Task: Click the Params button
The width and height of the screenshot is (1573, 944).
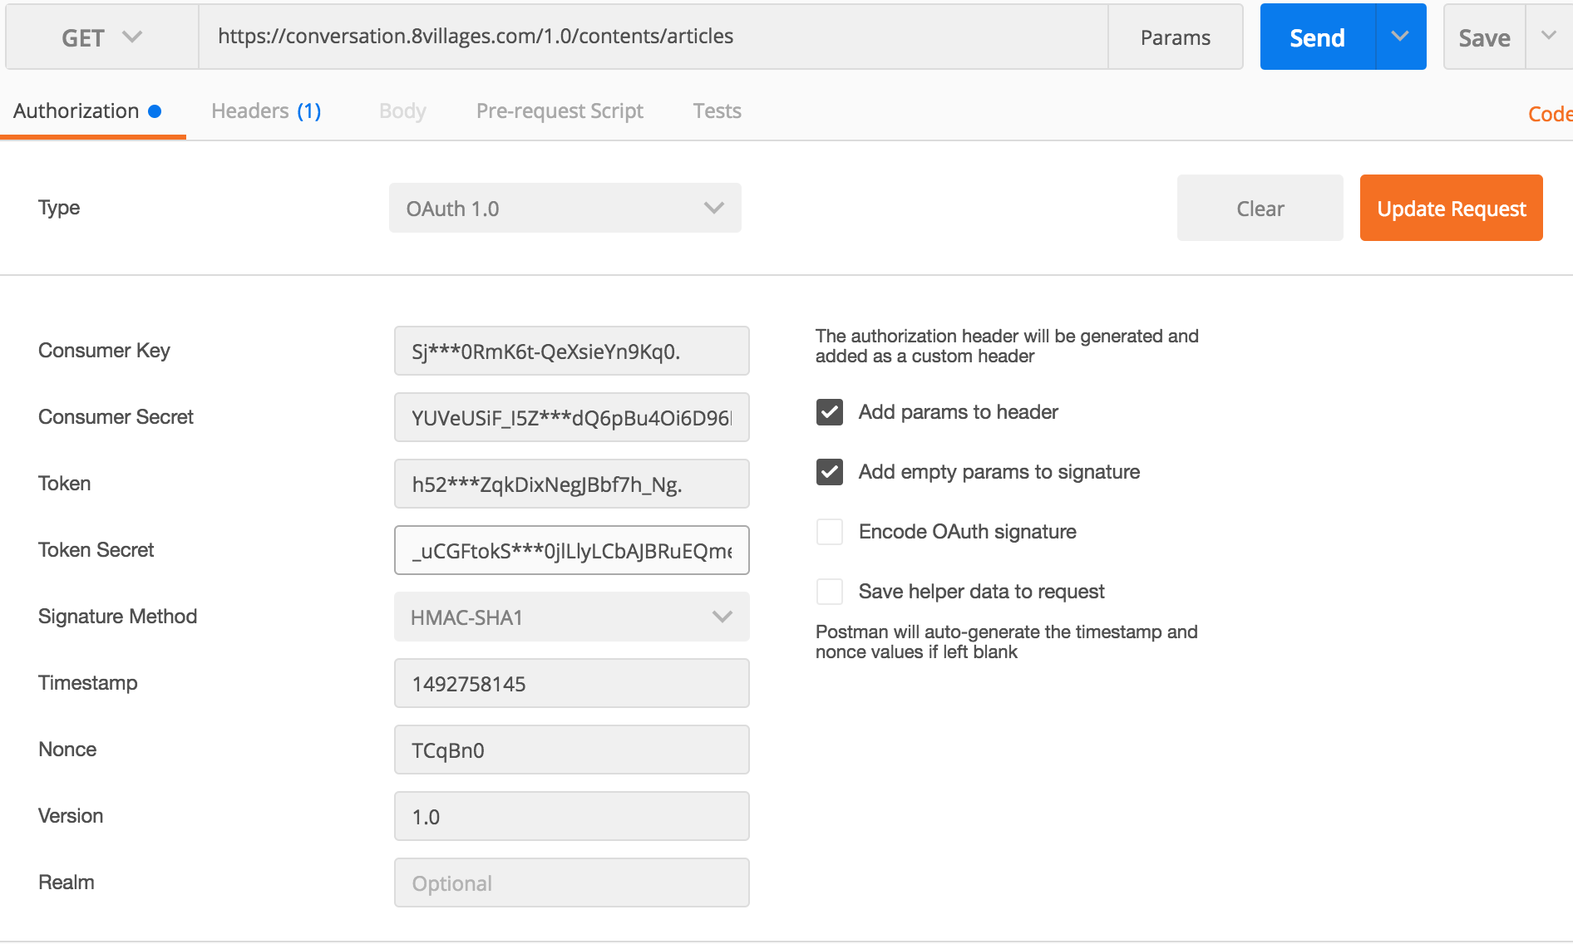Action: 1175,37
